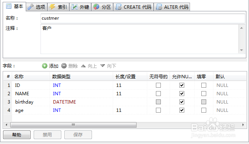249x144 pixels.
Task: Select the birthday column name cell
Action: pos(31,102)
